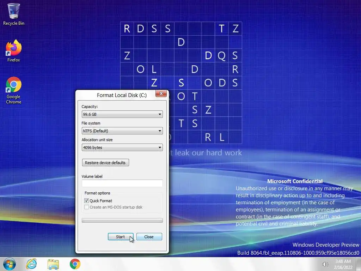Open the File system dropdown
361x271 pixels.
tap(122, 131)
